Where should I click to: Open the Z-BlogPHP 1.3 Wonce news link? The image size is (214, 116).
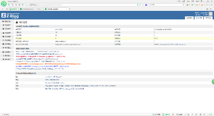click(x=40, y=61)
